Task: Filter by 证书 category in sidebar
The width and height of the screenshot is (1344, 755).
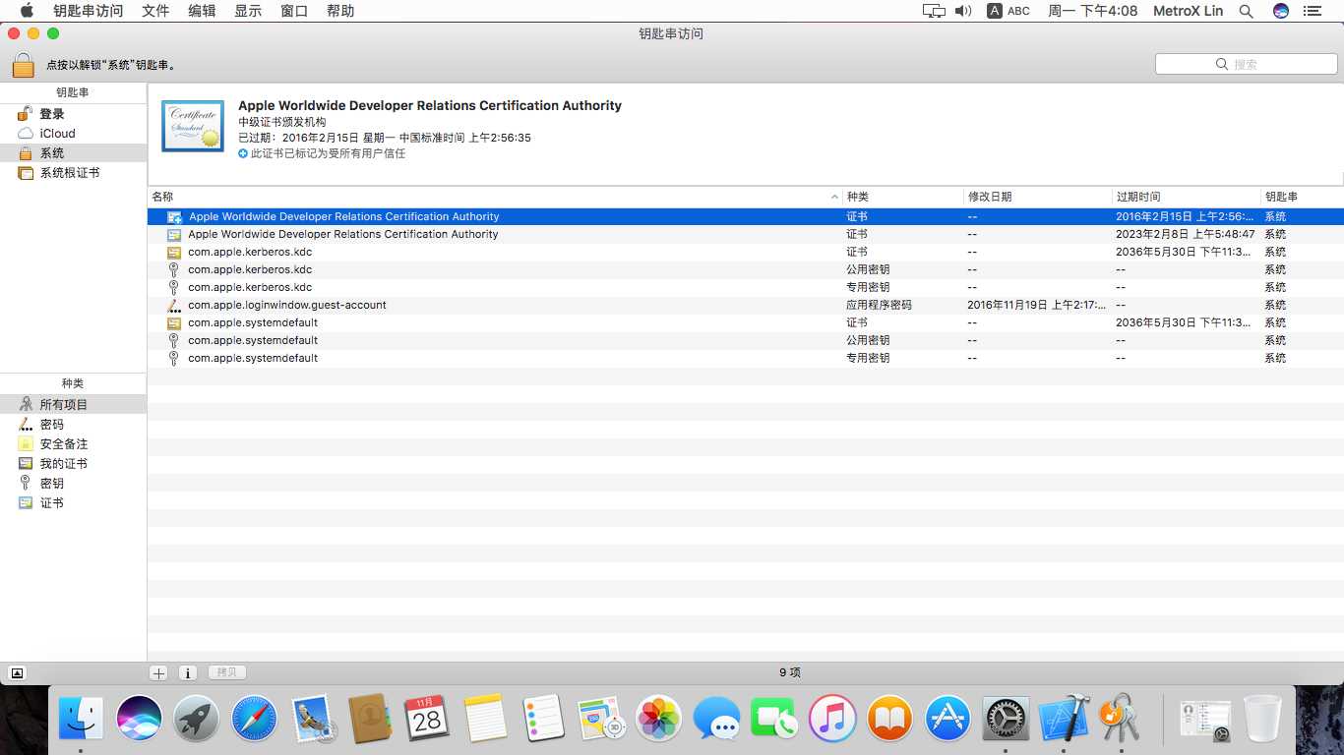Action: point(74,503)
